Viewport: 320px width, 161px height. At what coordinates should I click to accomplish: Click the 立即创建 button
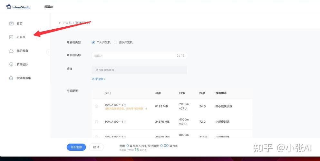(76, 147)
